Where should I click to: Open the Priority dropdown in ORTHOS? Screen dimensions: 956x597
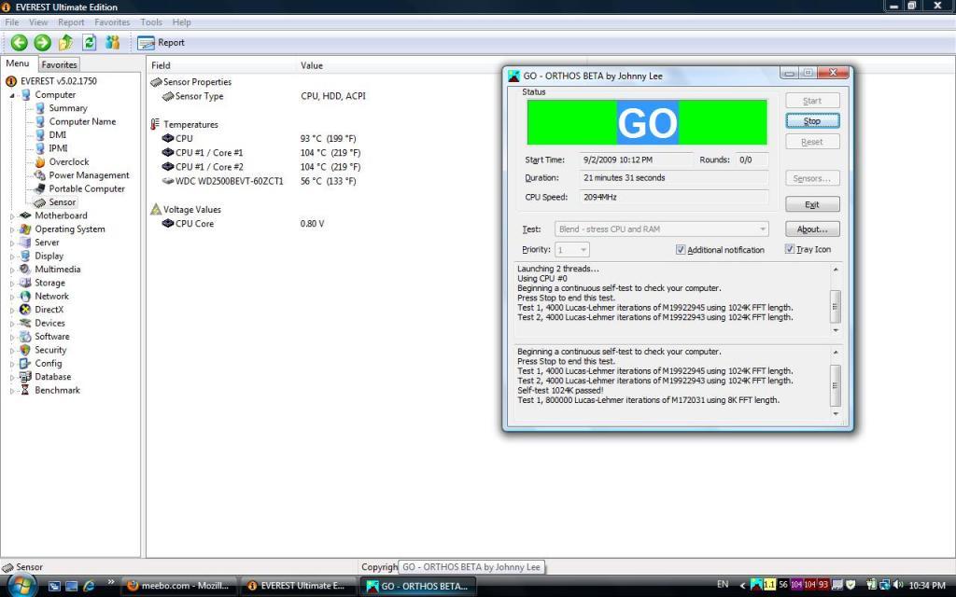point(572,249)
